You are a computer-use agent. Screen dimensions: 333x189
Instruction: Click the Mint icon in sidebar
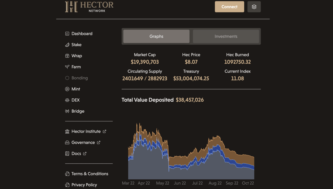[67, 89]
